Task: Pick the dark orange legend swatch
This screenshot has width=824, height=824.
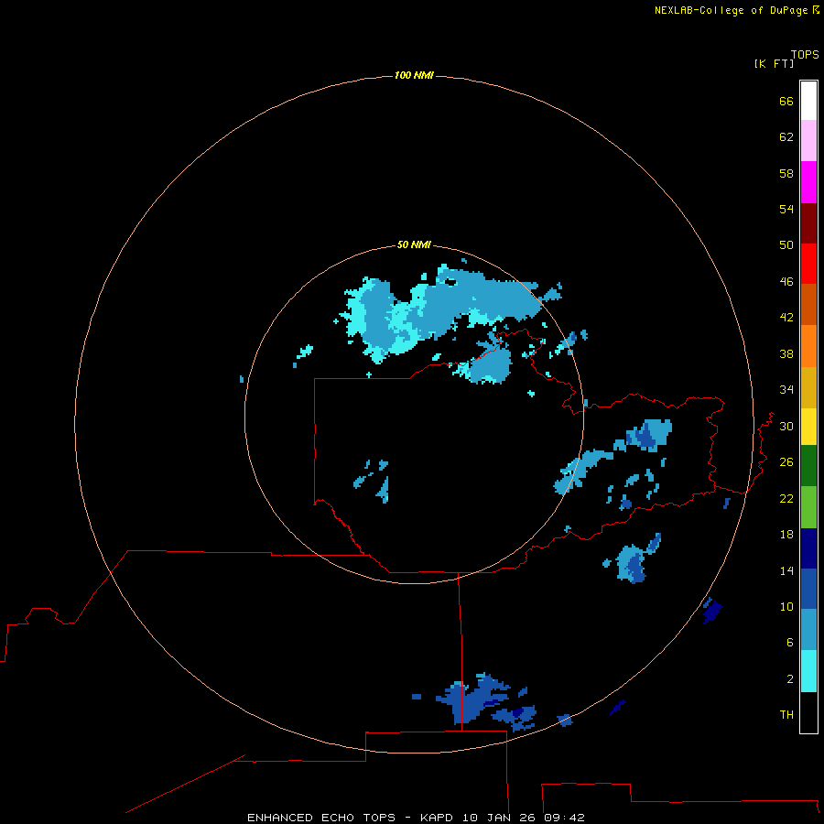Action: 808,304
